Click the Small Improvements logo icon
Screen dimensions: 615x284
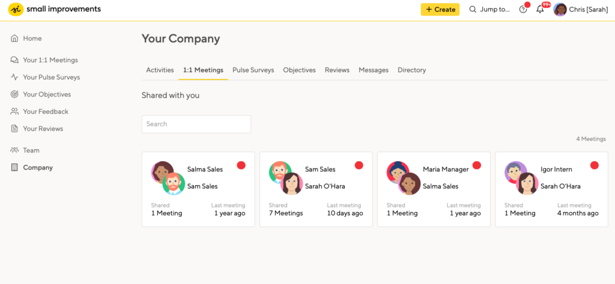(16, 10)
